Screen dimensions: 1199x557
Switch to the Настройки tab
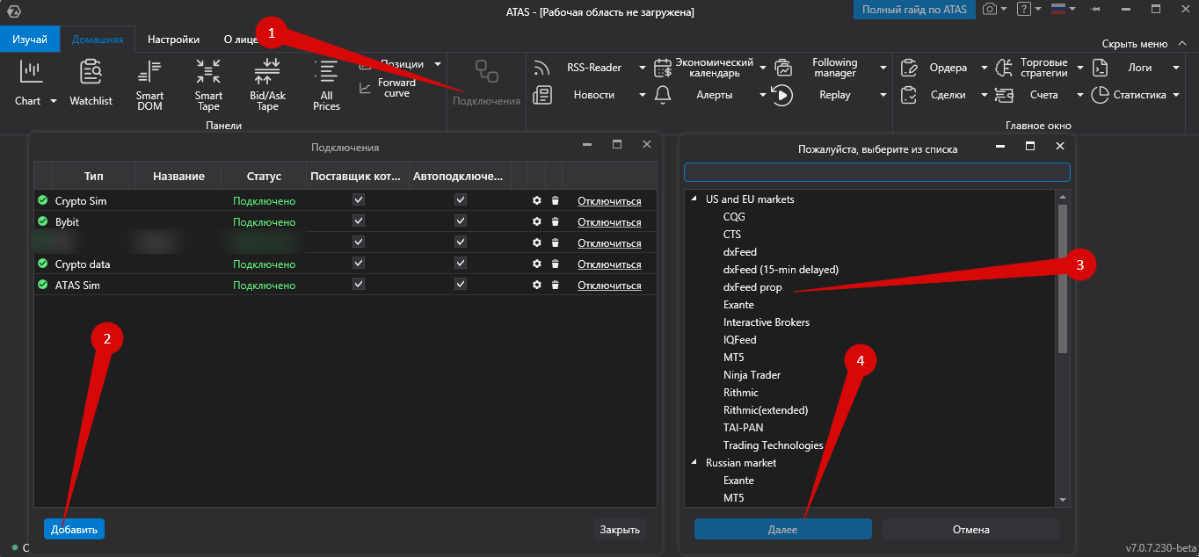coord(173,40)
